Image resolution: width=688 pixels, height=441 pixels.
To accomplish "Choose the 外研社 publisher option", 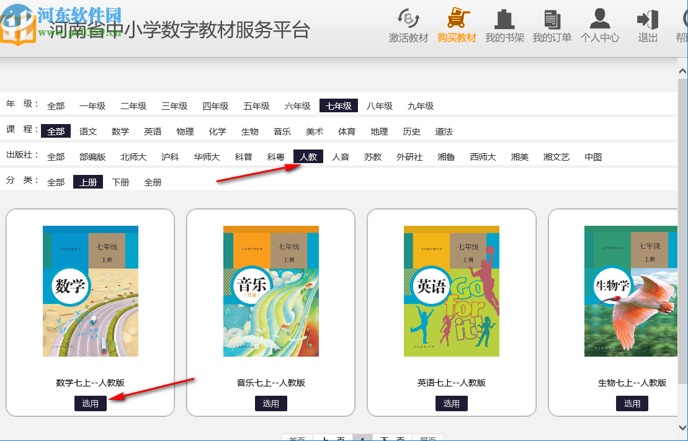I will point(409,156).
